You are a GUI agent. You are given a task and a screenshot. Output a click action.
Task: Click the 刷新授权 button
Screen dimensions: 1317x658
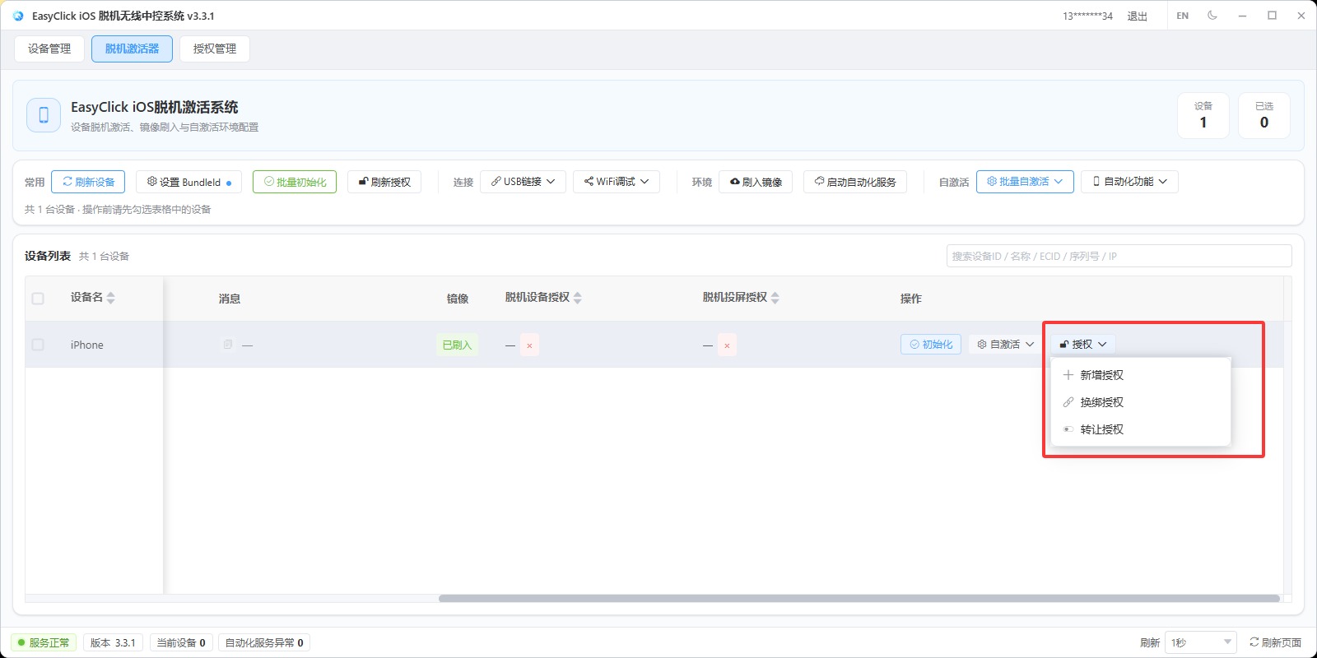384,182
